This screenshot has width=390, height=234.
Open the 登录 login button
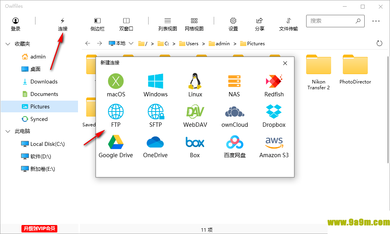(x=16, y=24)
